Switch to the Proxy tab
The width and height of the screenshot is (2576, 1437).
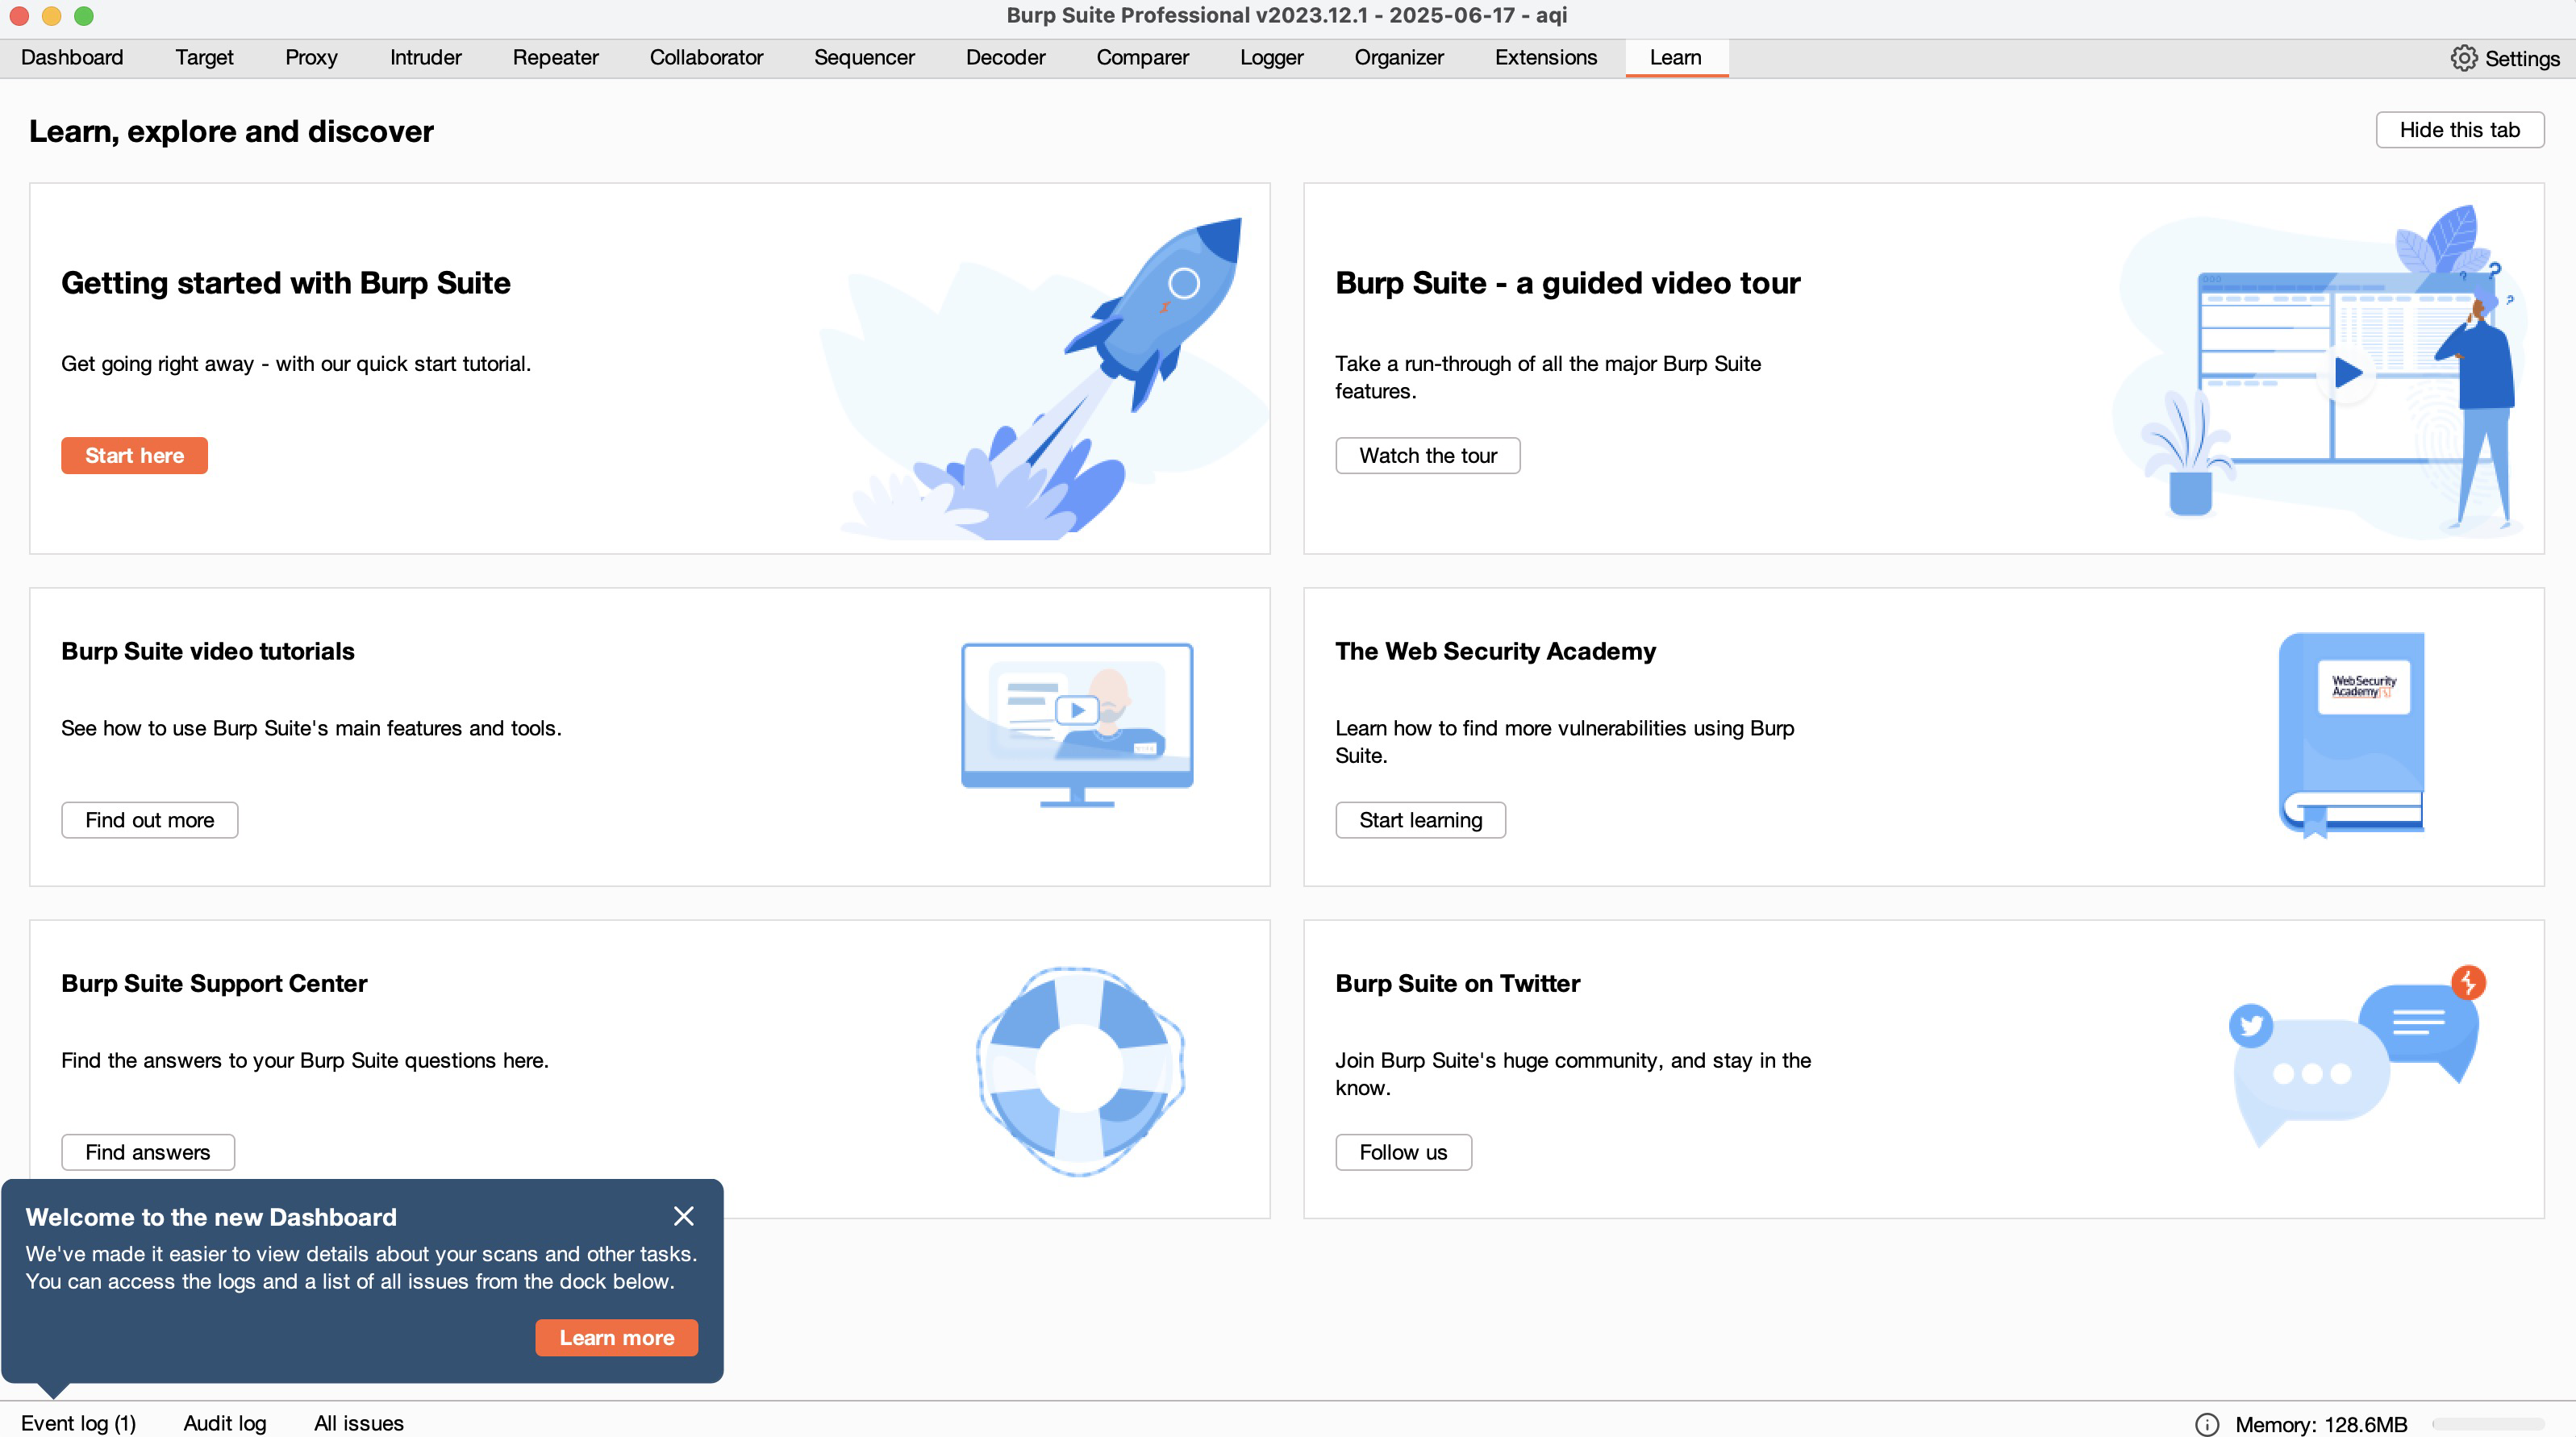[311, 58]
